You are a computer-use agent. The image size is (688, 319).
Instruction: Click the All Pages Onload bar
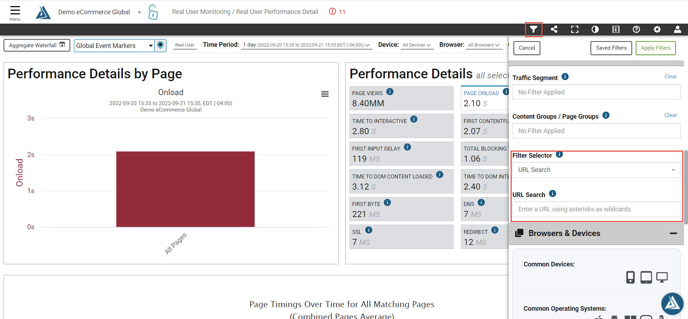pyautogui.click(x=185, y=189)
